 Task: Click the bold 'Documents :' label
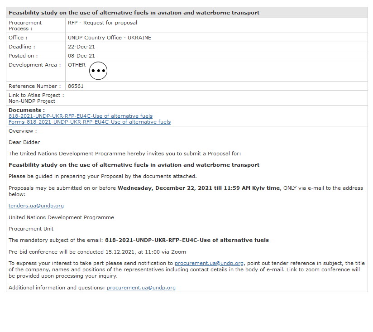(x=27, y=110)
